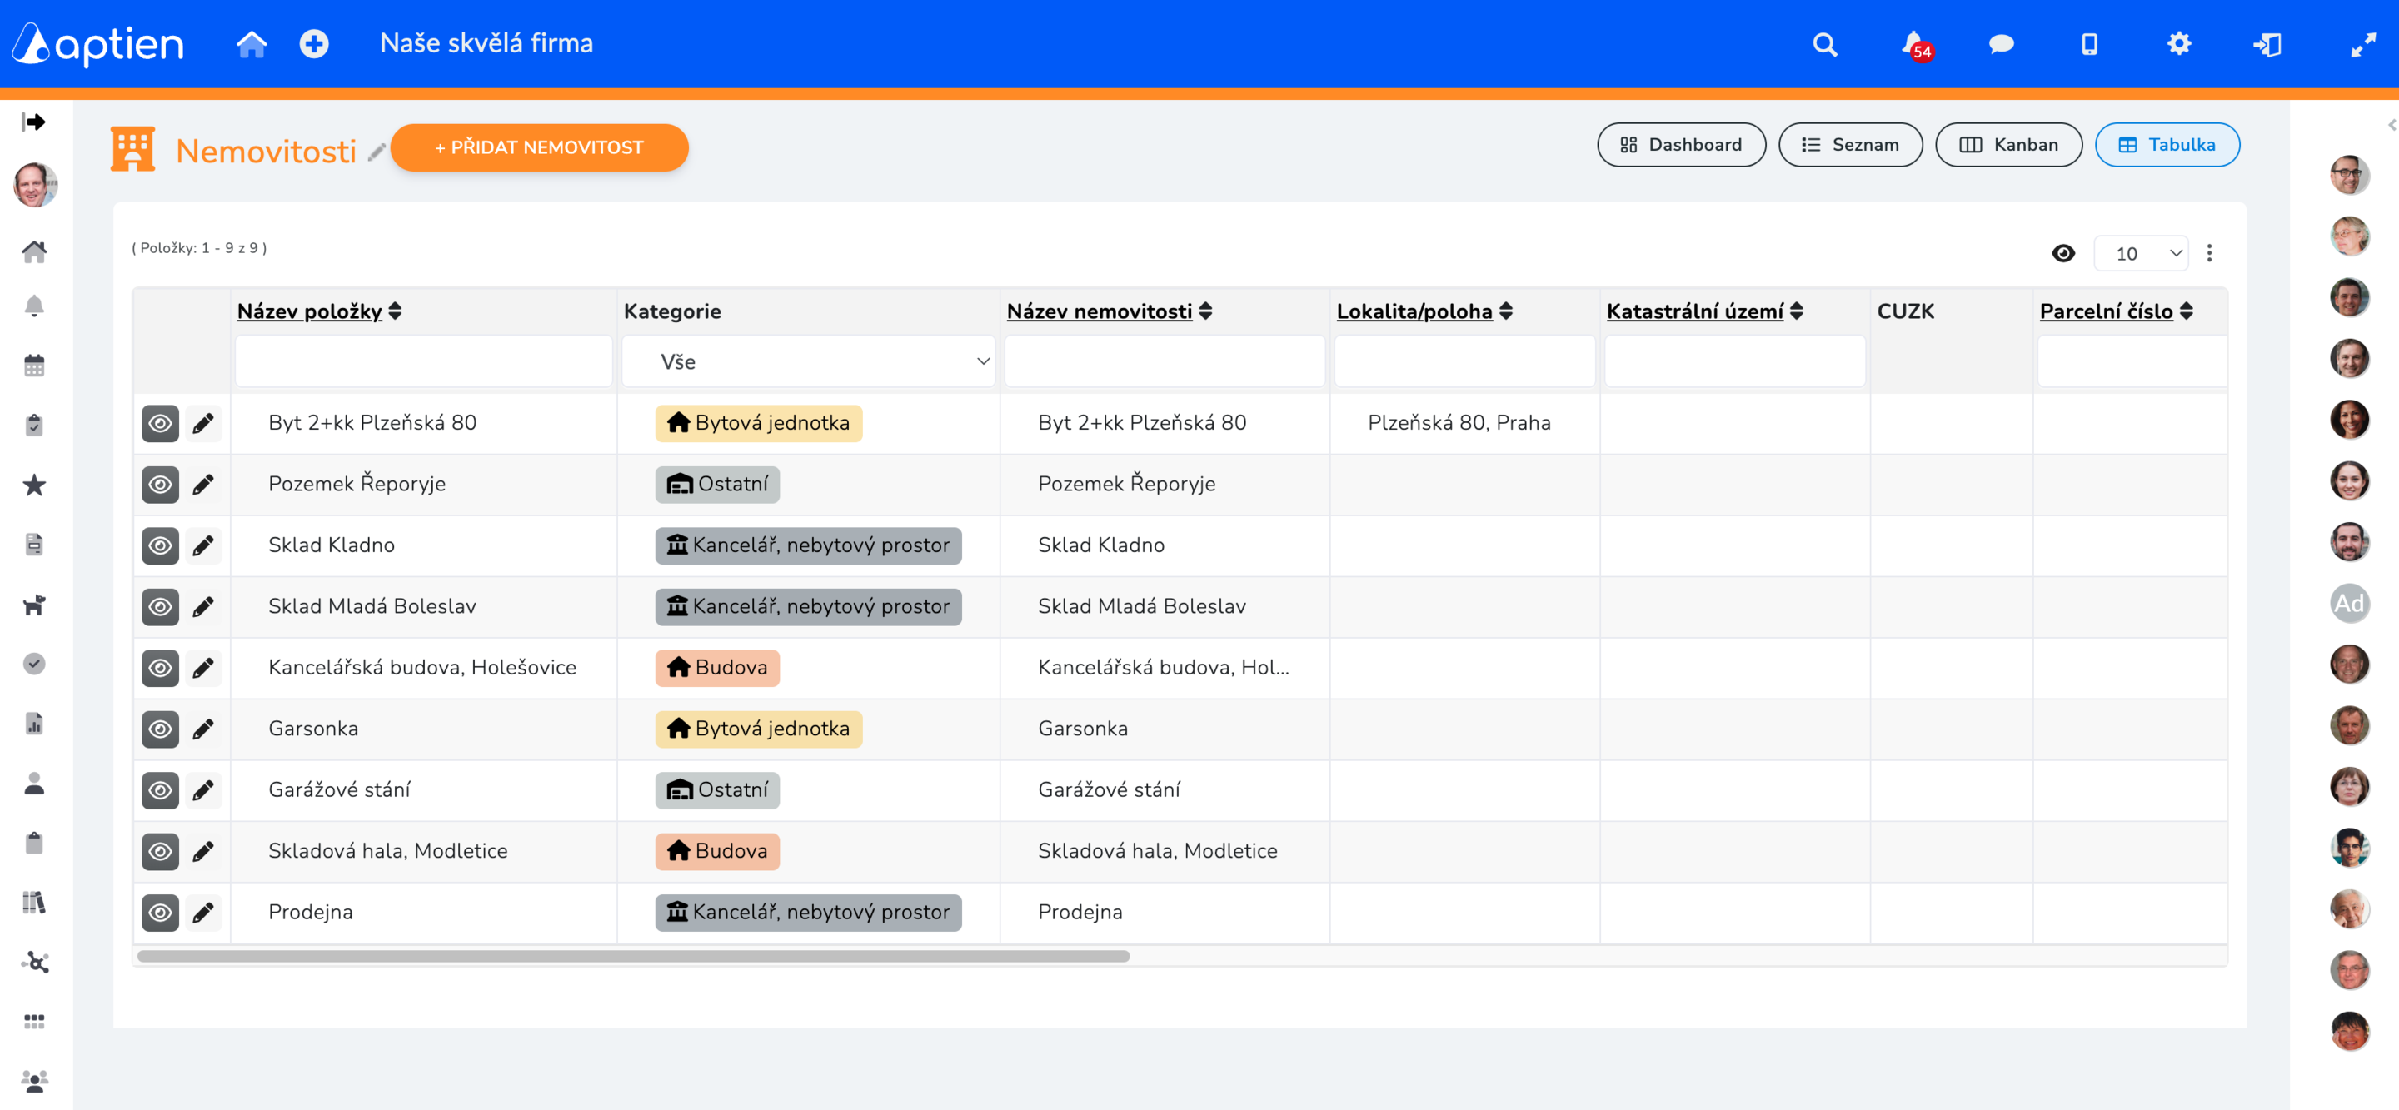The image size is (2399, 1110).
Task: Click the aptien logo
Action: [x=99, y=44]
